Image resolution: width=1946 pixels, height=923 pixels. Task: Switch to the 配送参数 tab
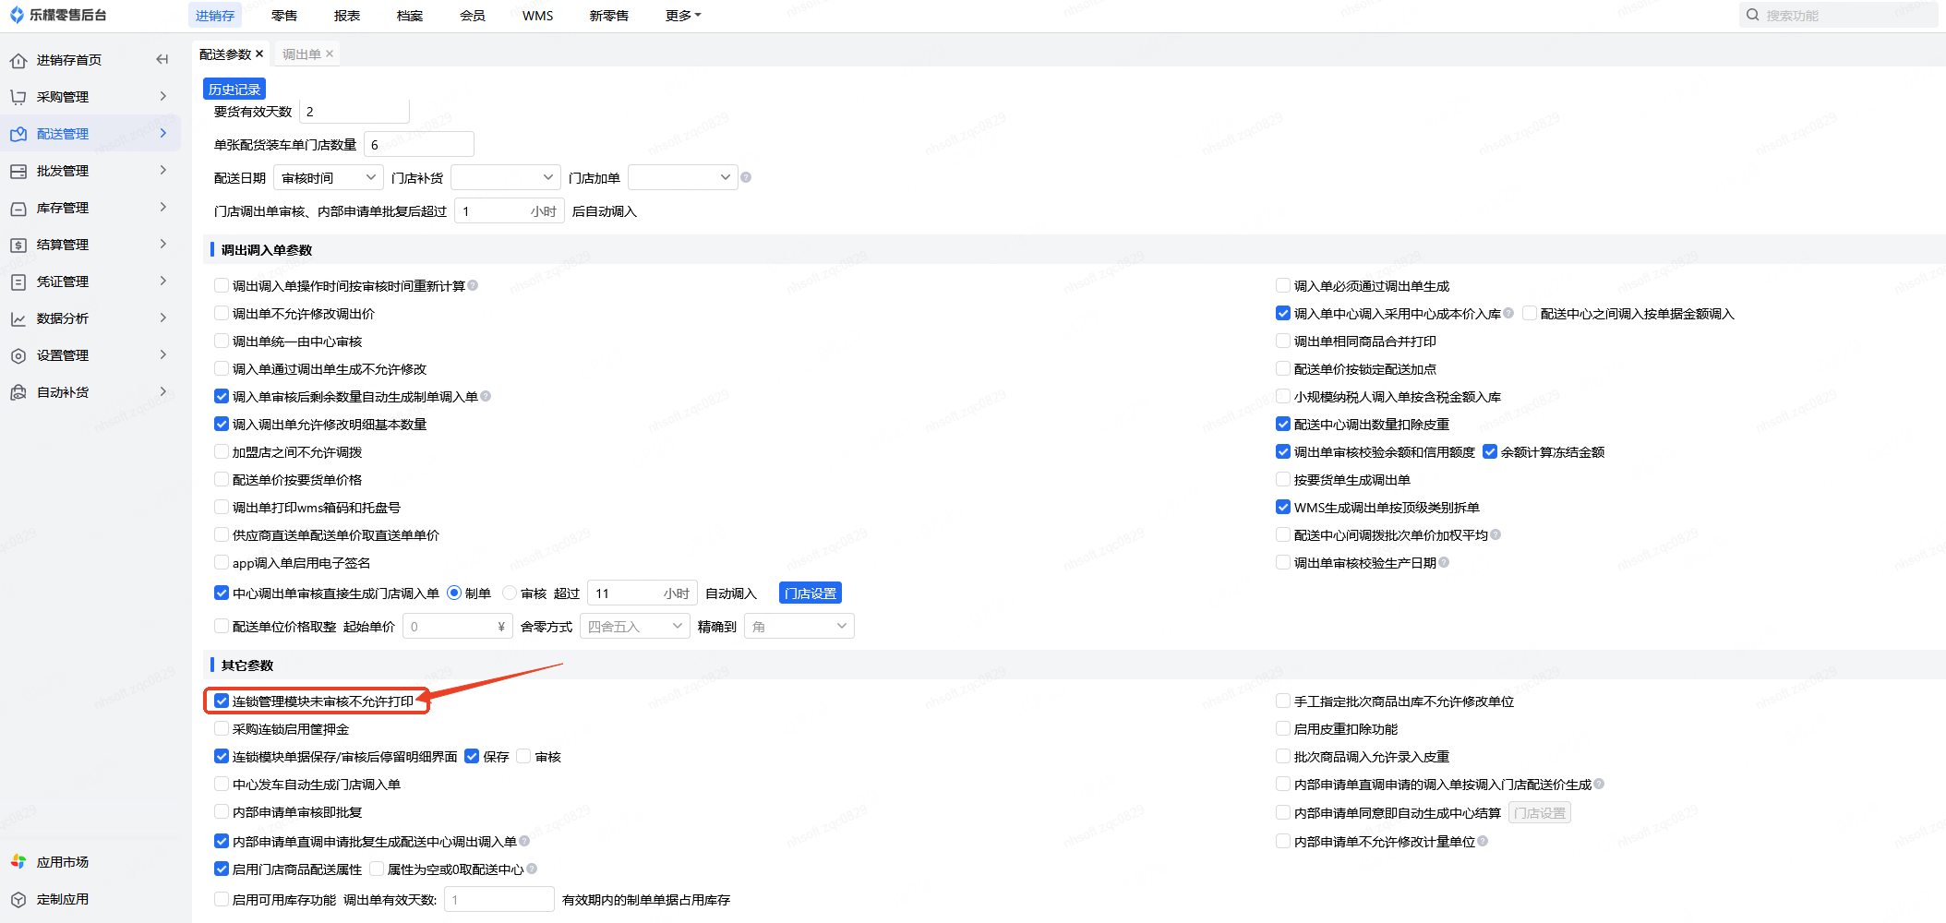coord(225,54)
